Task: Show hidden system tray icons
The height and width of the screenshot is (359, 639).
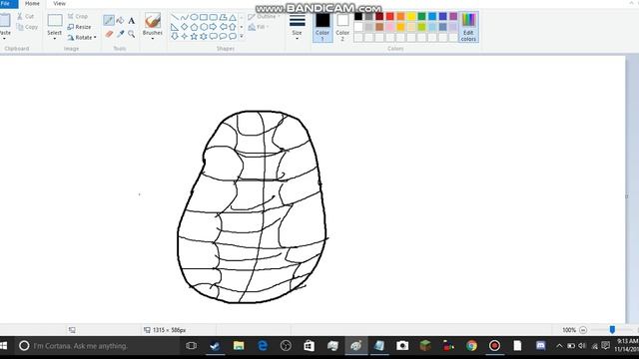Action: click(x=559, y=346)
